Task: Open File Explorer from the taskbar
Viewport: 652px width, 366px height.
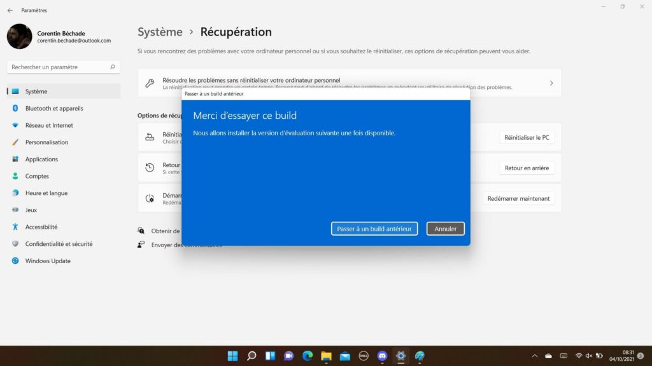Action: tap(326, 356)
